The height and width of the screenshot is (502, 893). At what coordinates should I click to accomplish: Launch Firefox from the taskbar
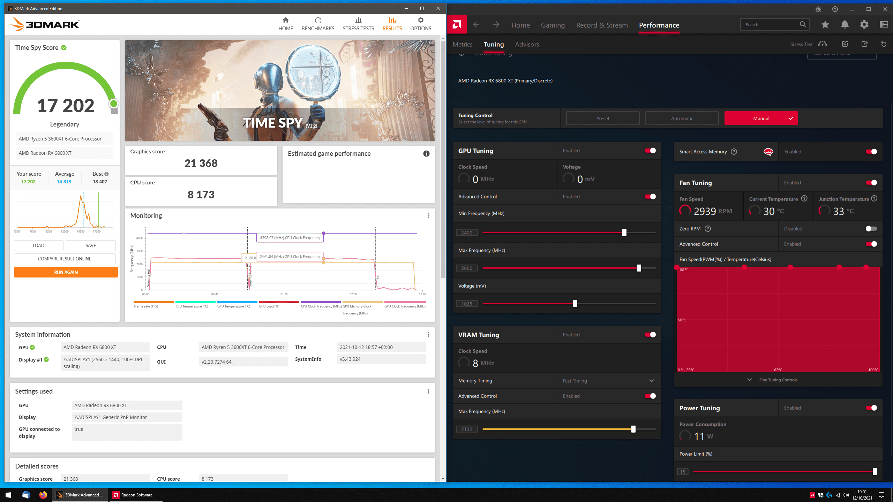[x=43, y=495]
